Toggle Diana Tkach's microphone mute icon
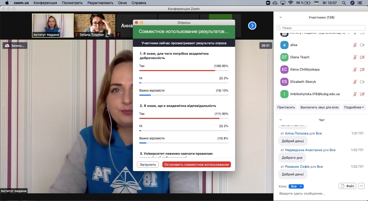The width and height of the screenshot is (368, 201). coord(355,57)
